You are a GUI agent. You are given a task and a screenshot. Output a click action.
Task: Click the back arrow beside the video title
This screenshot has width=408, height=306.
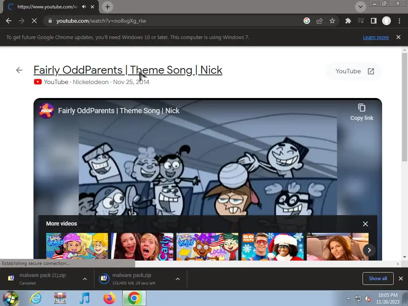19,70
